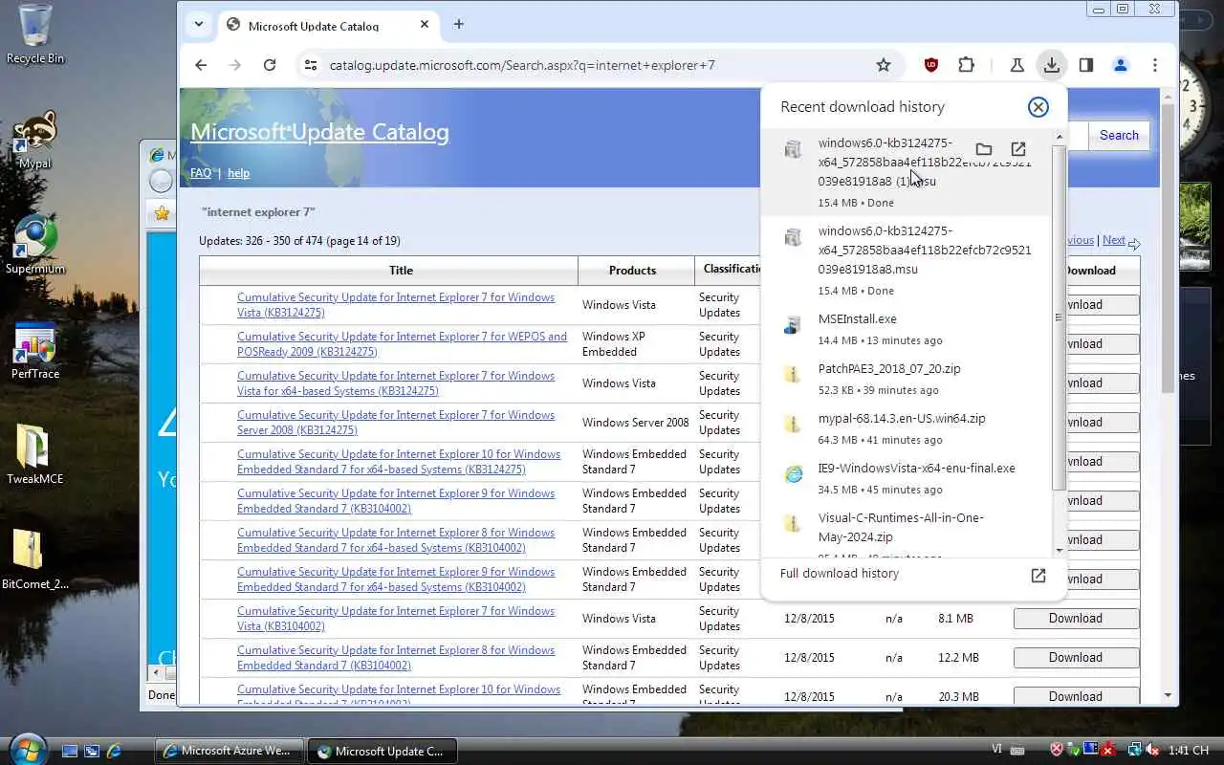The height and width of the screenshot is (765, 1224).
Task: Open IE7 for Windows Vista (KB3104002) link
Action: pyautogui.click(x=396, y=619)
